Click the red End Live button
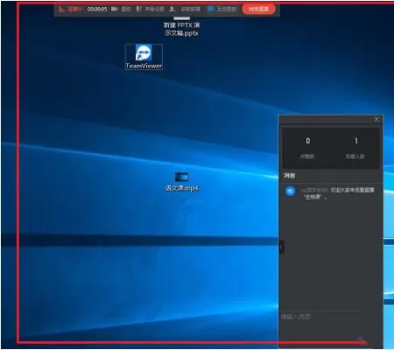The height and width of the screenshot is (350, 394). (x=258, y=9)
